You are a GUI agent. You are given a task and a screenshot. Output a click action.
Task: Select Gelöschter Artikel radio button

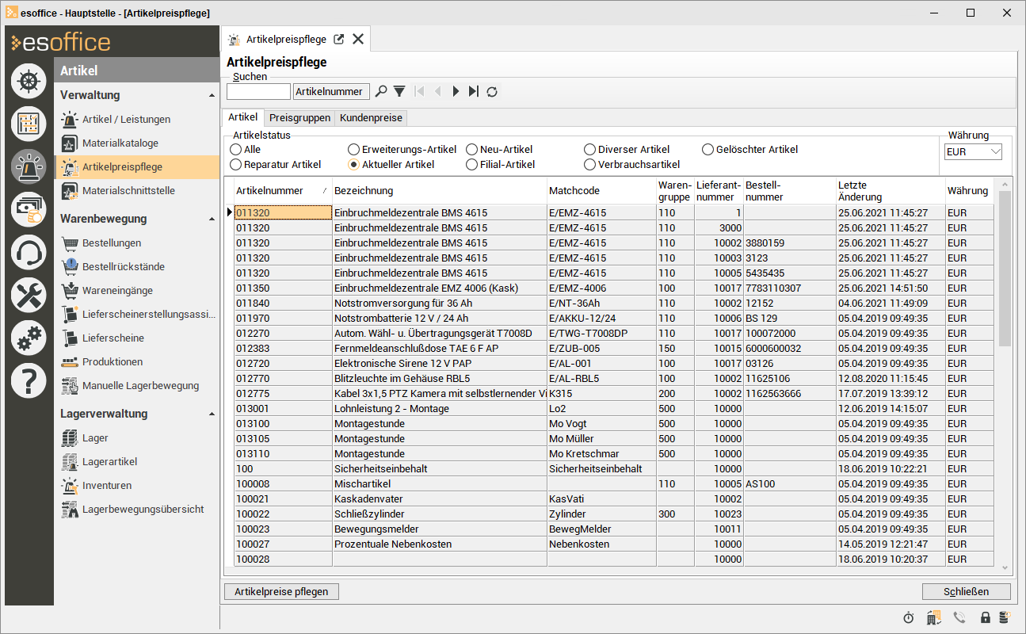click(x=708, y=149)
